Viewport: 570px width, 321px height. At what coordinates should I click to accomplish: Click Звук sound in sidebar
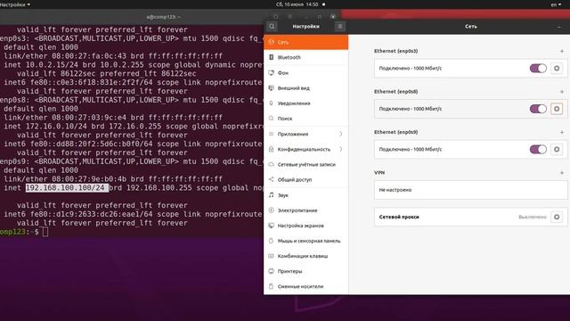pos(306,195)
